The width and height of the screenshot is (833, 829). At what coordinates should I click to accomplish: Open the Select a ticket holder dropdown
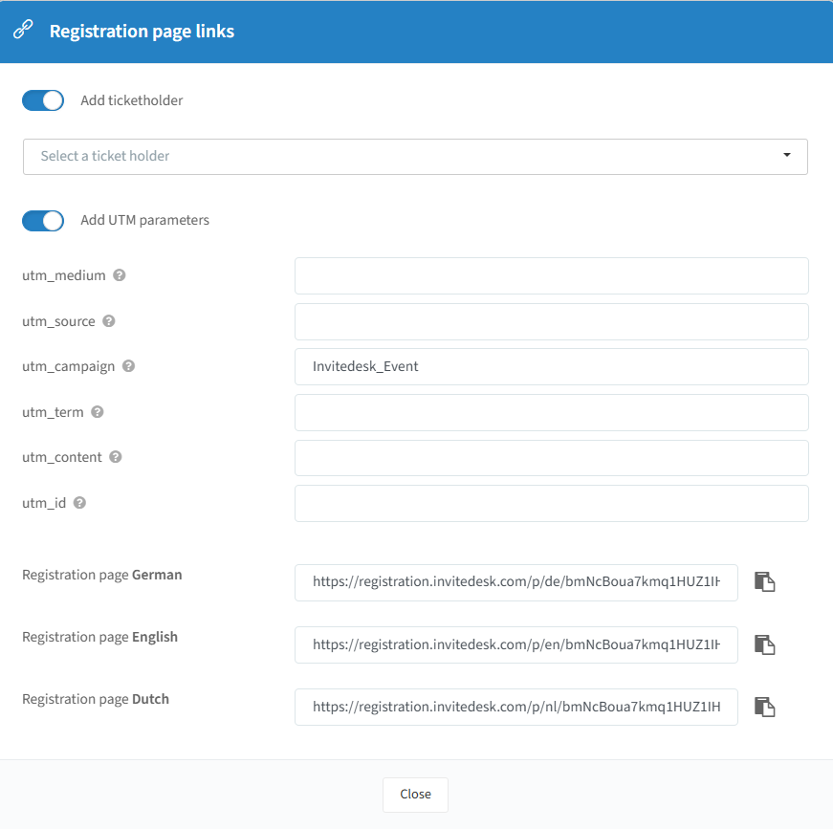pyautogui.click(x=415, y=157)
